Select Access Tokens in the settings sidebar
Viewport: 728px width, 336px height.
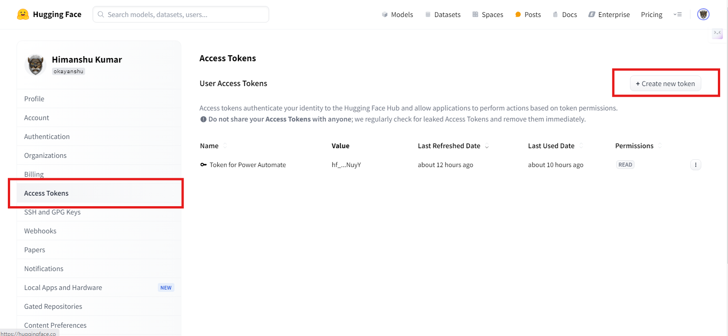coord(46,193)
